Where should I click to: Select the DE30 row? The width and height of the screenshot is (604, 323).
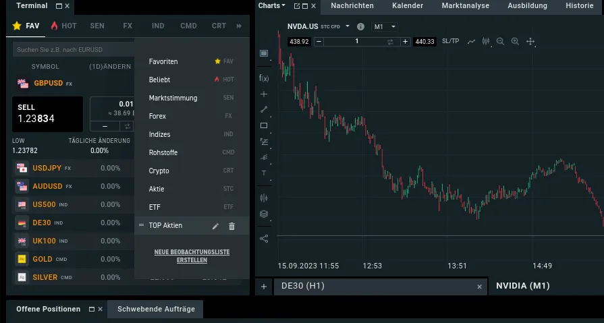pyautogui.click(x=73, y=223)
